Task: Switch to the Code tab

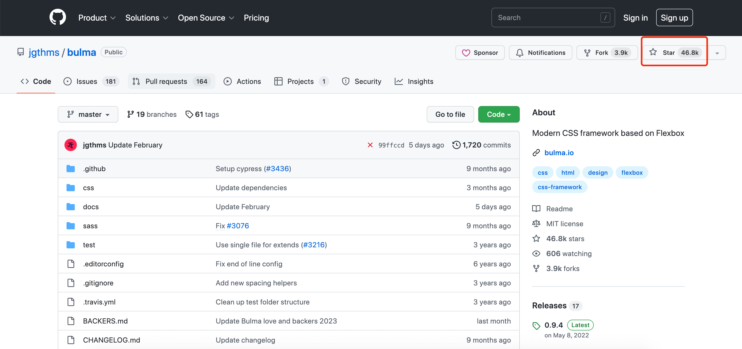Action: [x=36, y=81]
